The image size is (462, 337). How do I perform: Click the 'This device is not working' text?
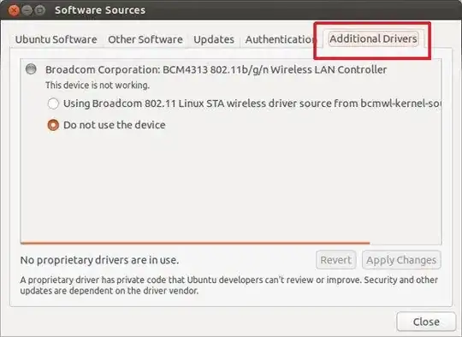click(x=98, y=86)
